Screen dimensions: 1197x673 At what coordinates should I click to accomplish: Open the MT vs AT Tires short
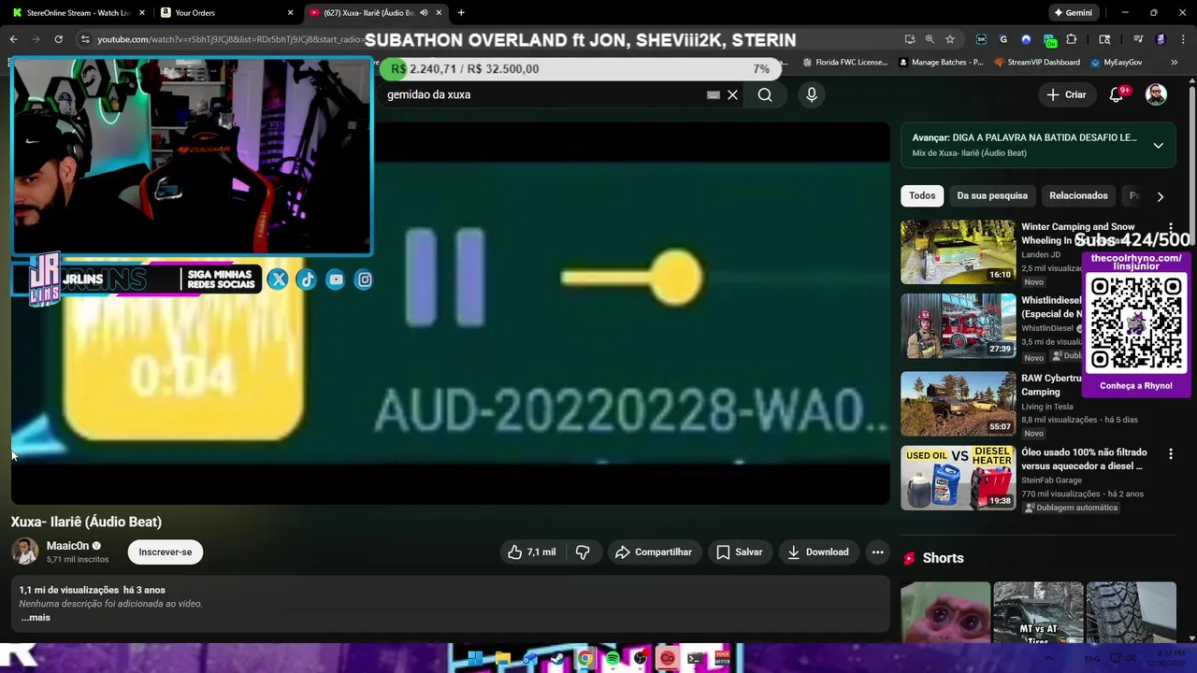(x=1038, y=612)
